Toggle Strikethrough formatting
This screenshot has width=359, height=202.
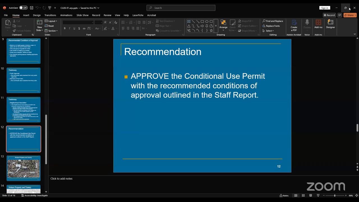(84, 28)
